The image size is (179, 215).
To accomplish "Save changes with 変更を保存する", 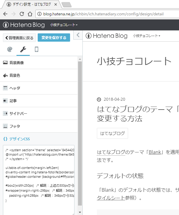I will click(54, 38).
